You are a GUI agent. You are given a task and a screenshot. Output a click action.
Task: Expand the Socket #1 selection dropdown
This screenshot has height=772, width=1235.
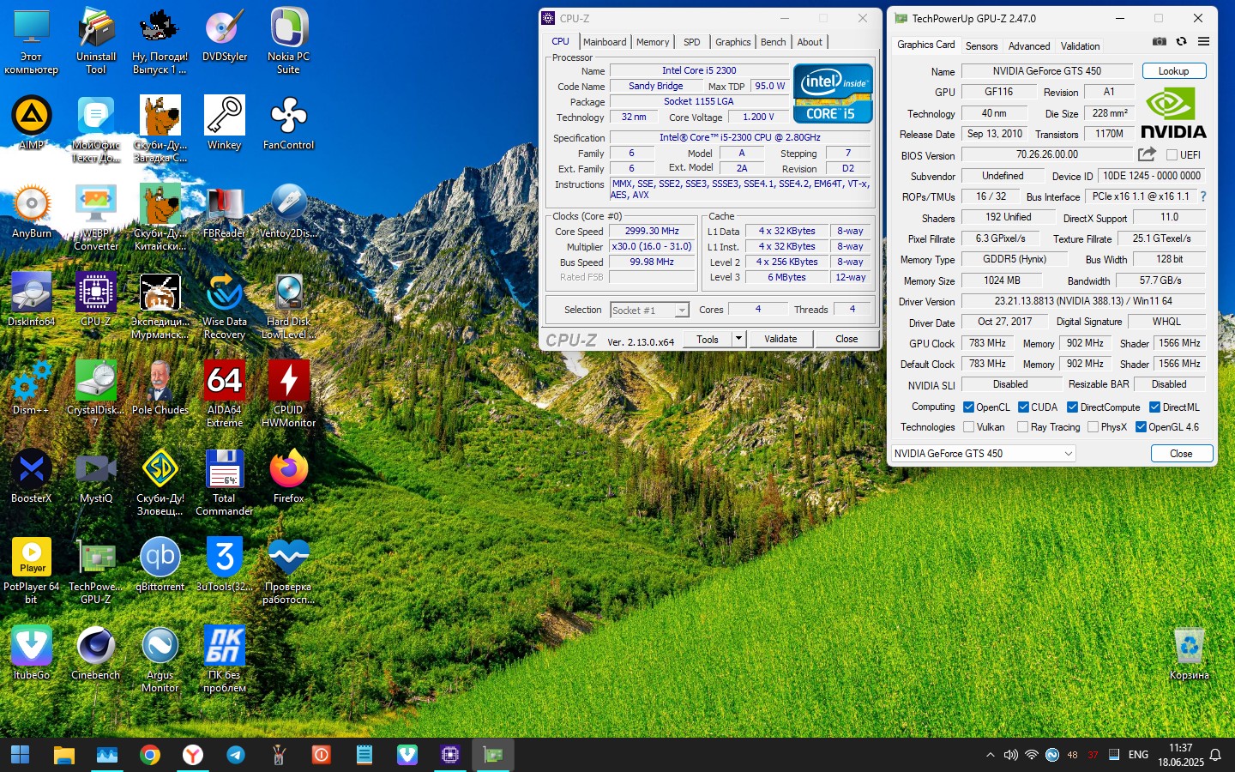[682, 311]
